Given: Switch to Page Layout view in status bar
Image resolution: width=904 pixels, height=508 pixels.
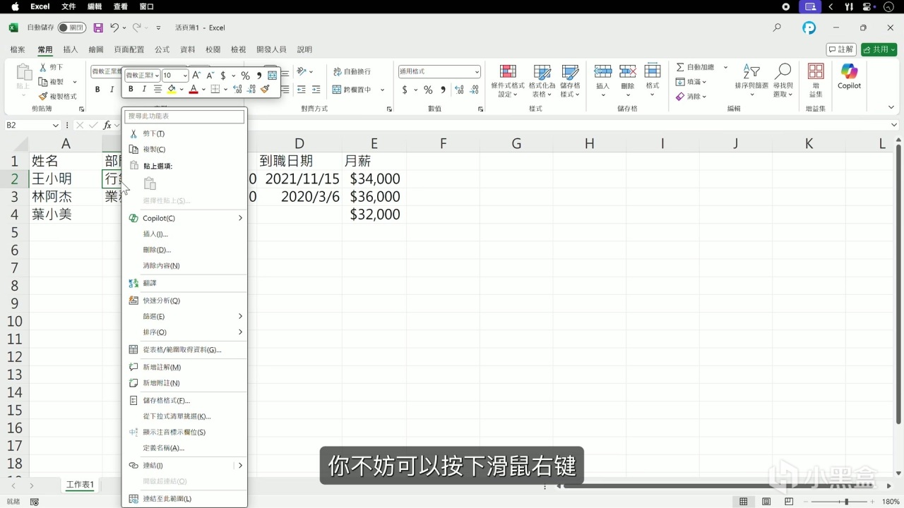Looking at the screenshot, I should tap(766, 502).
